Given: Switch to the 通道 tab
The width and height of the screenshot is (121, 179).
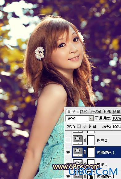Looking at the screenshot, I should (117, 112).
